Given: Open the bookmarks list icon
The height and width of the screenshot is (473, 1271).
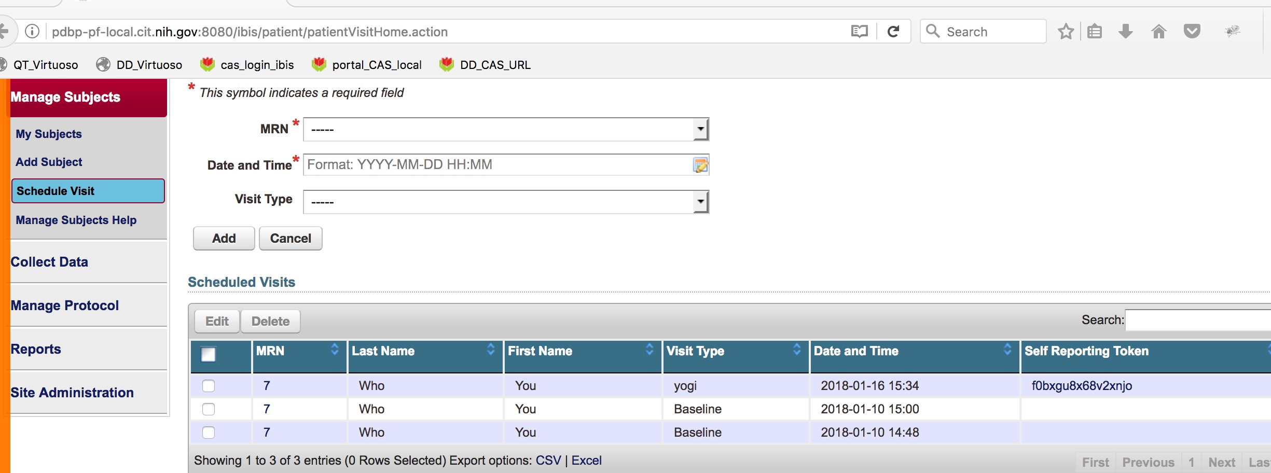Looking at the screenshot, I should pos(1095,32).
